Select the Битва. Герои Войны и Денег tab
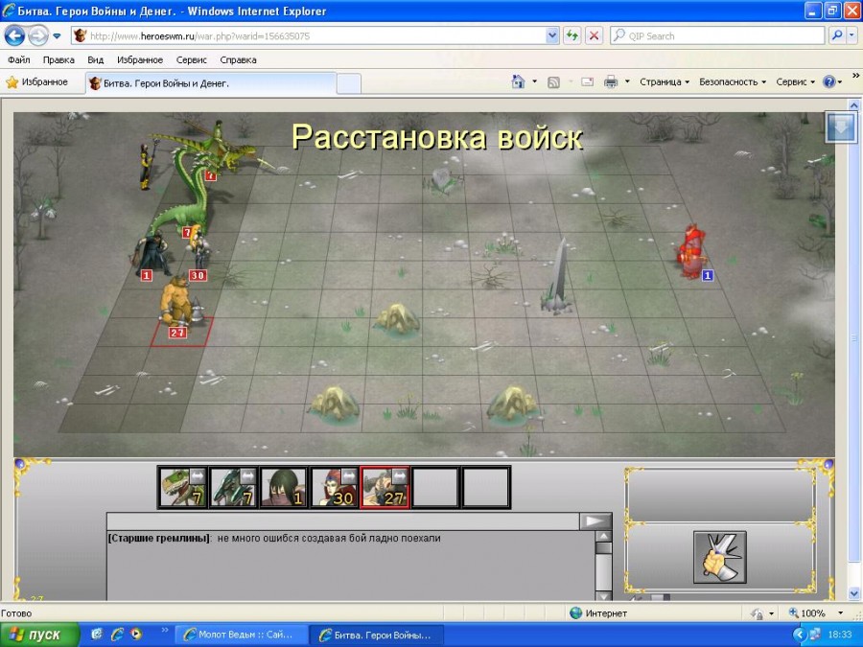 click(x=210, y=83)
